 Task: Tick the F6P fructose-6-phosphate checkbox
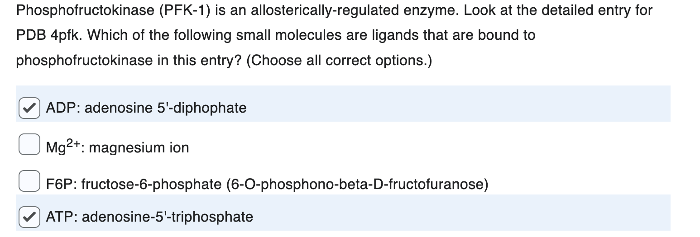click(29, 181)
